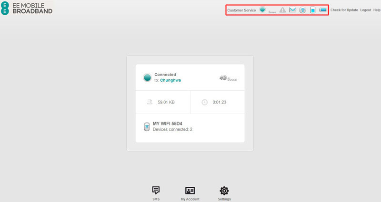Click the warning triangle alert icon
Viewport: 381px width, 202px height.
[x=282, y=10]
